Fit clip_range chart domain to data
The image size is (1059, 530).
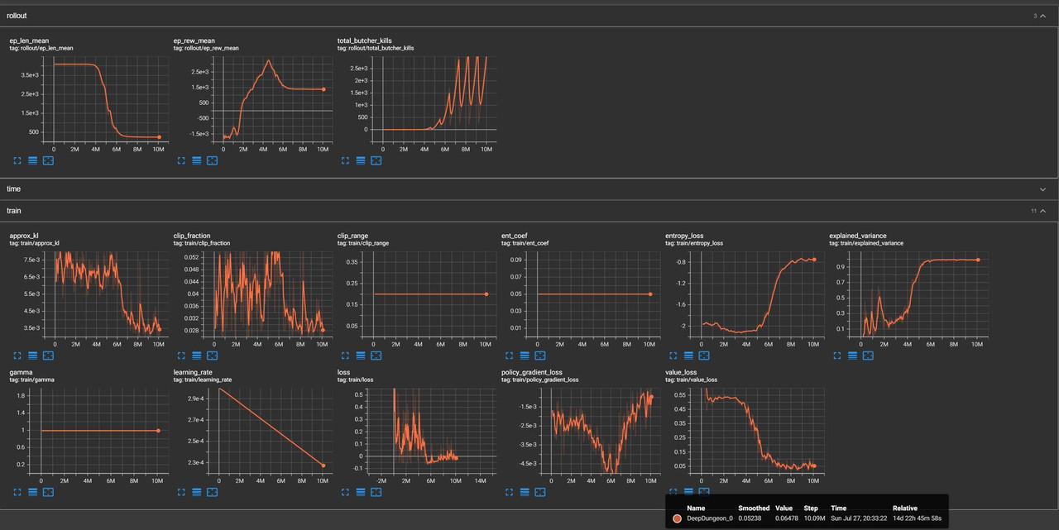point(376,356)
